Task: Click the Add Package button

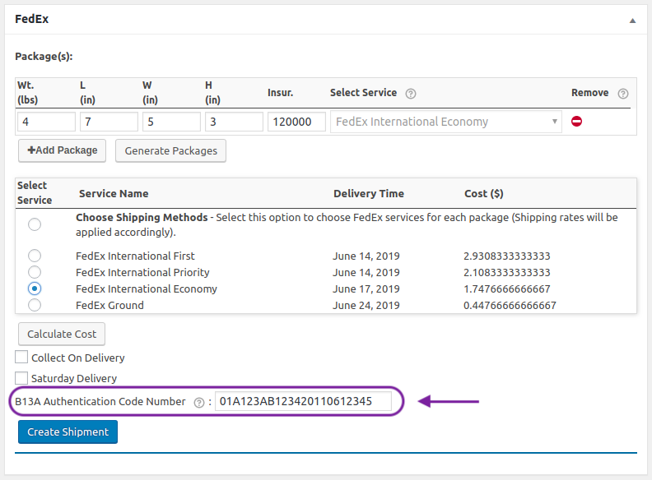Action: click(x=62, y=150)
